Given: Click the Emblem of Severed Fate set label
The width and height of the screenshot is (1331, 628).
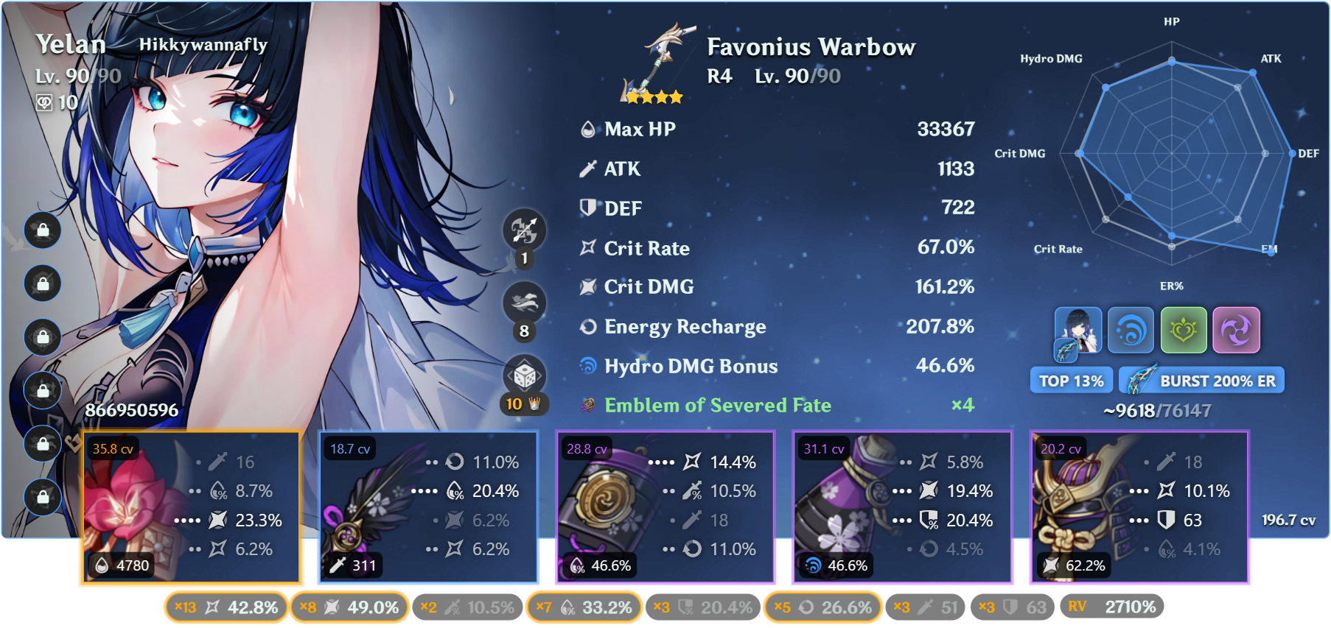Looking at the screenshot, I should click(x=717, y=406).
